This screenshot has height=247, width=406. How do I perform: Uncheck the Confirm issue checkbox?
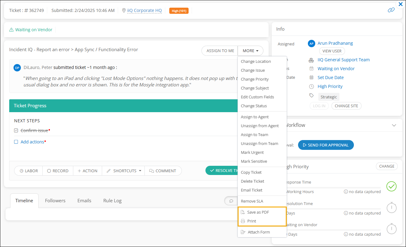click(16, 131)
